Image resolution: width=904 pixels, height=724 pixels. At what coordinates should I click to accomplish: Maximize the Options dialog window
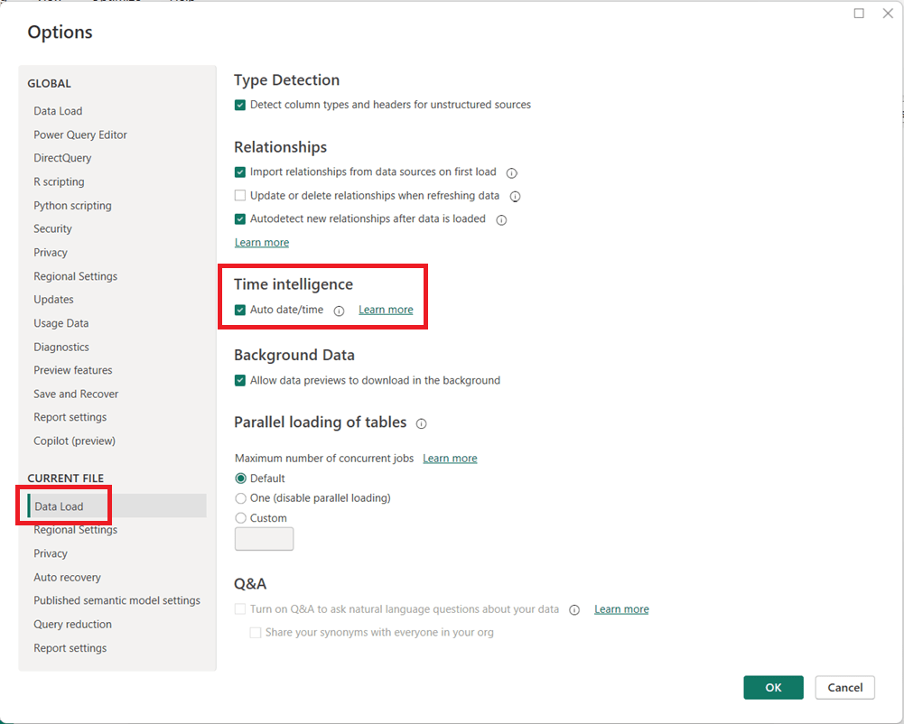coord(859,14)
